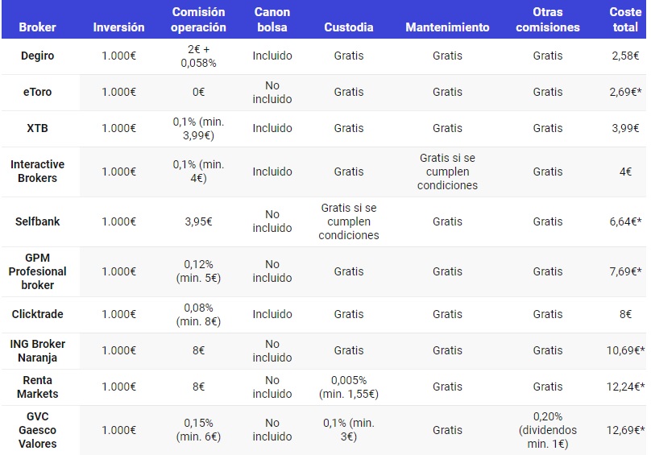This screenshot has width=651, height=455.
Task: Click Selfbank's 1.000€ investment cell
Action: tap(118, 221)
